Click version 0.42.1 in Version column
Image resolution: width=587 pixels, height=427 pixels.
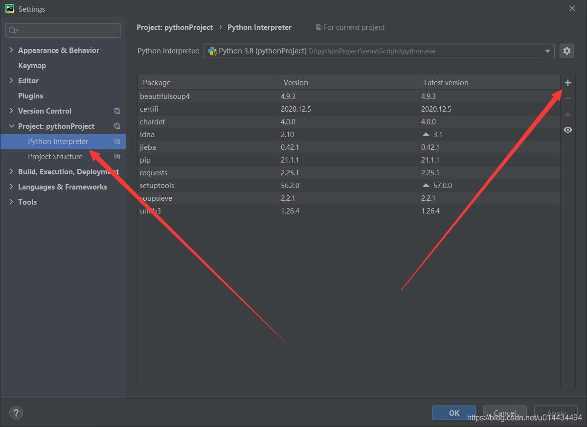290,147
